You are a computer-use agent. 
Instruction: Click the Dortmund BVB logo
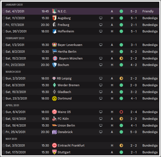point(54,98)
